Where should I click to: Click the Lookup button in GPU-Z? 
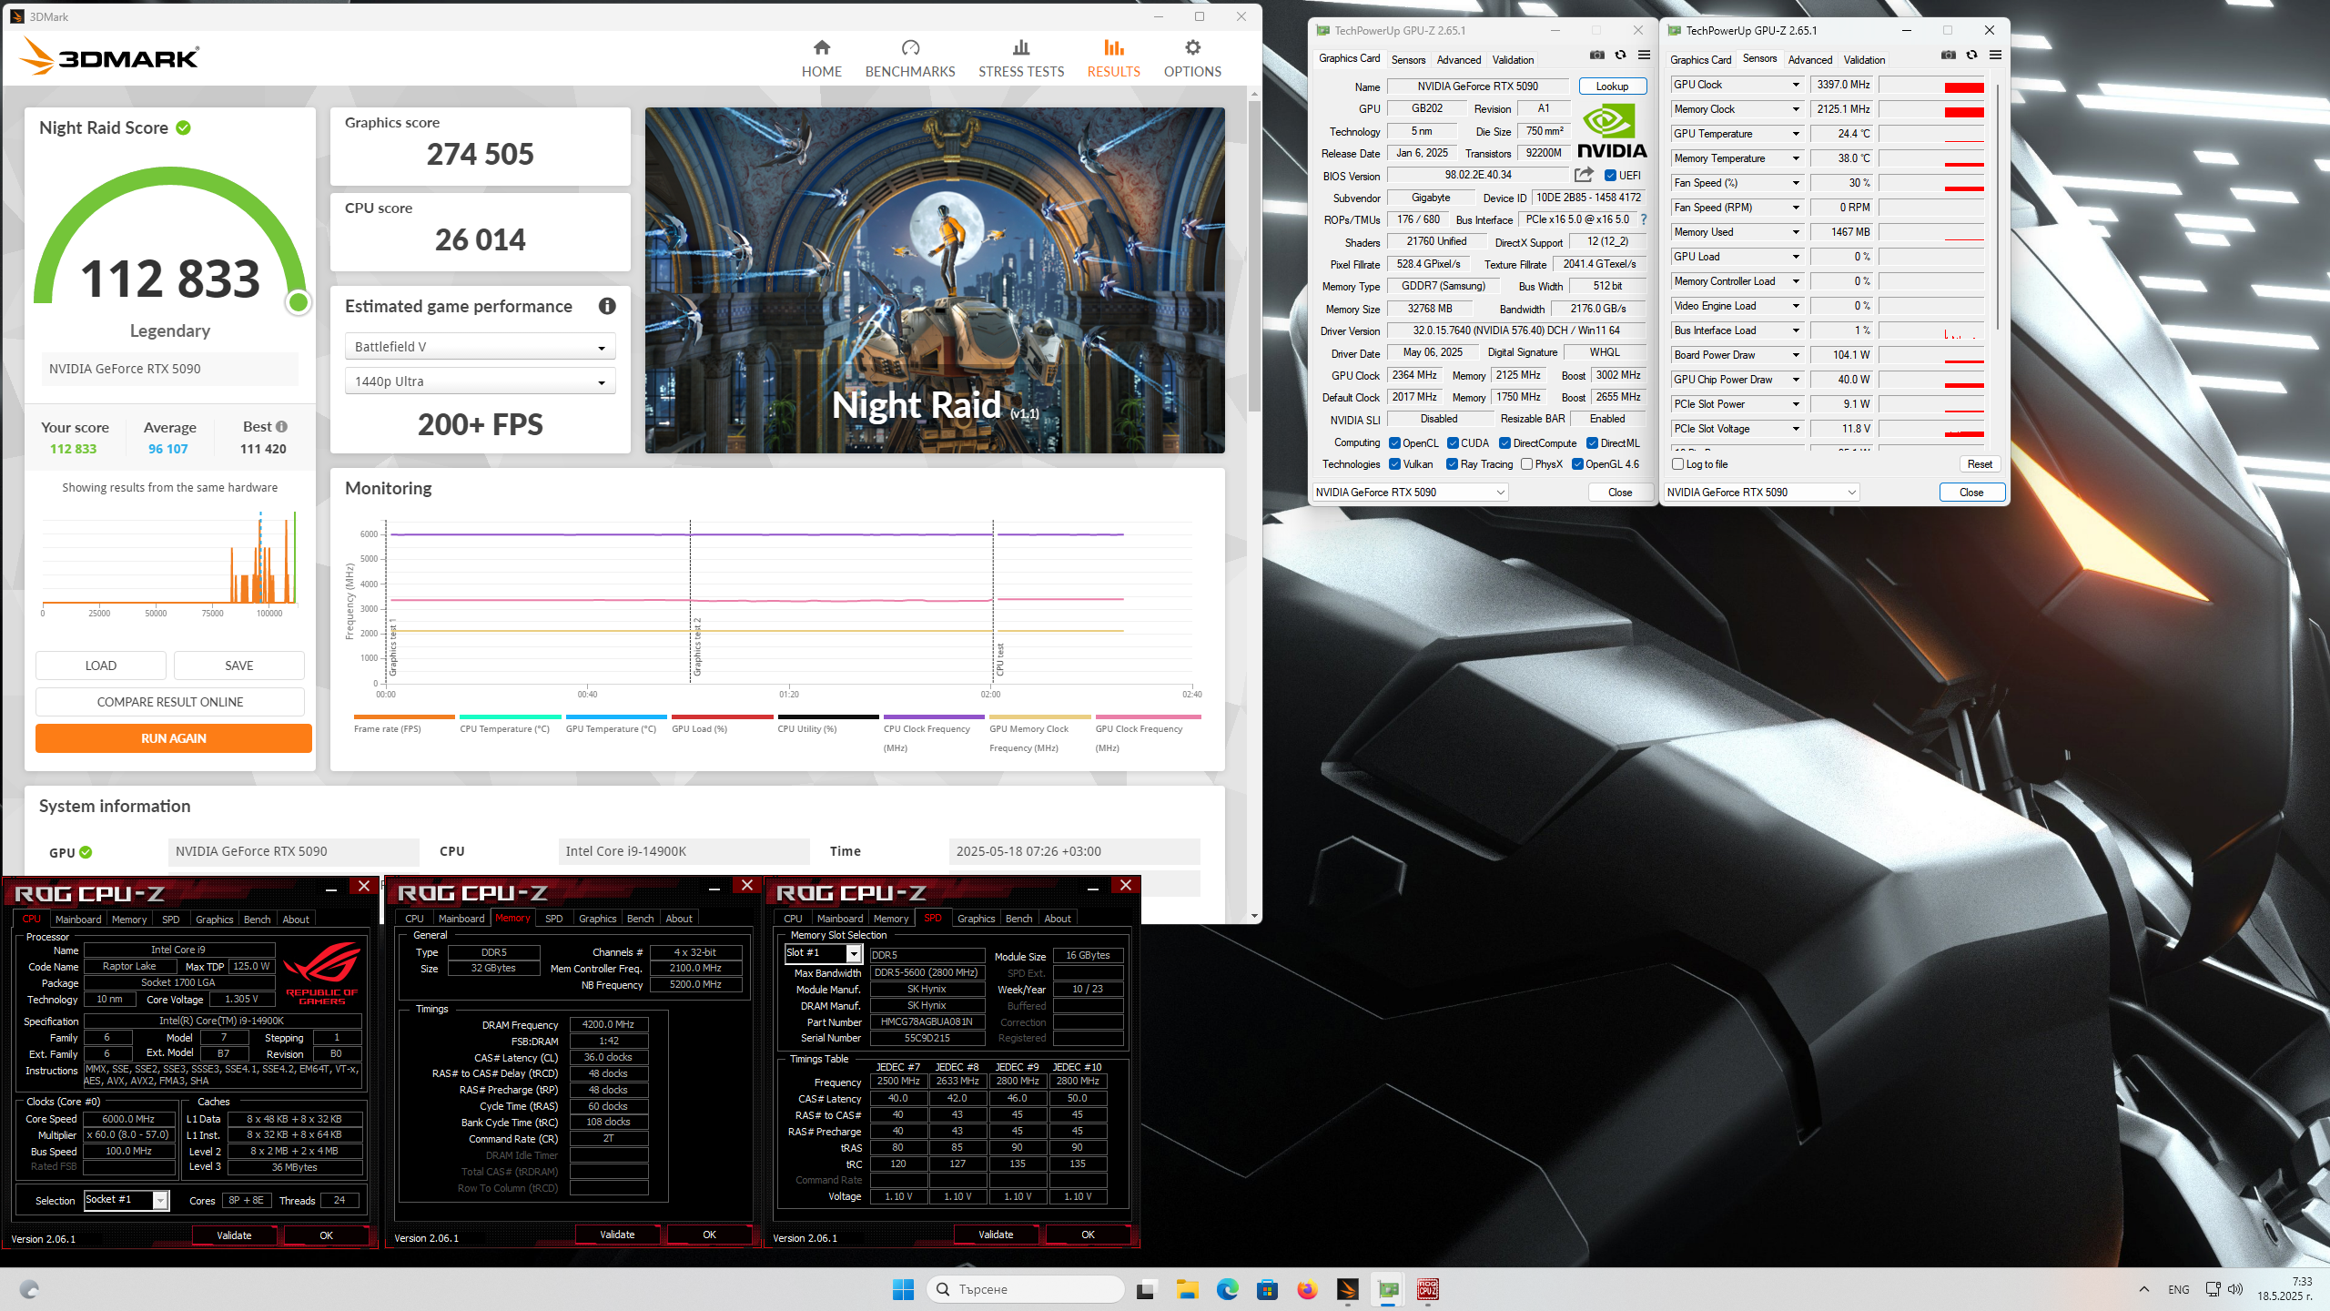[1612, 86]
